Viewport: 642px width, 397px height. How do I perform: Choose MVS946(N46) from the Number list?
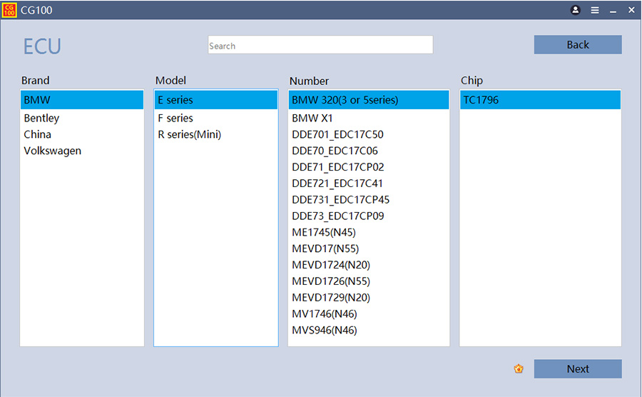(325, 330)
